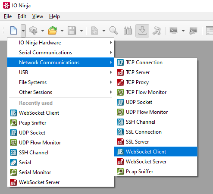The image size is (213, 194).
Task: Toggle the scroll-to-bottom download arrow button
Action: [142, 31]
